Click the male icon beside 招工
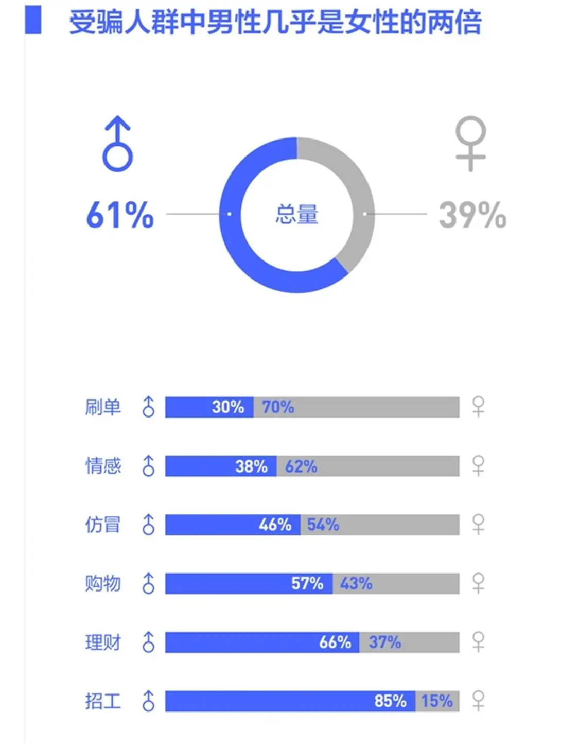 (x=148, y=701)
